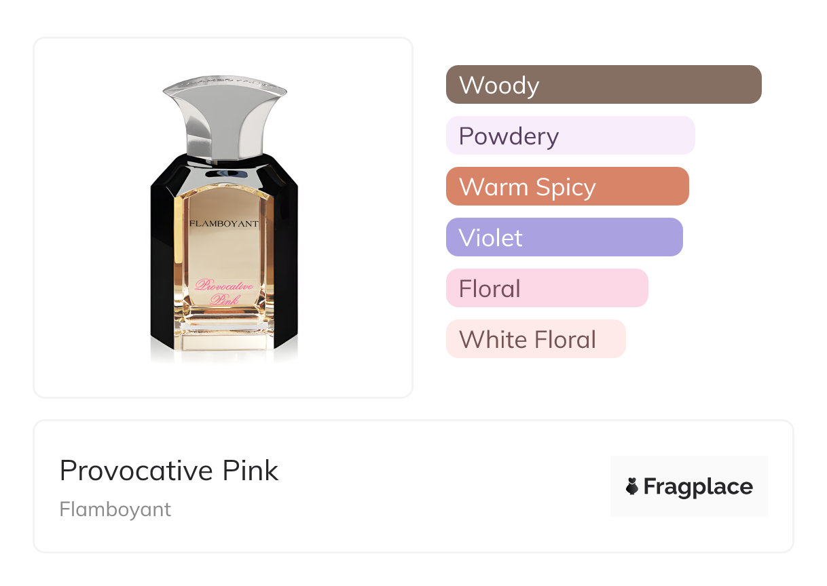Viewport: 827px width, 586px height.
Task: Click the Fragplace perfume bottle logo icon
Action: point(632,486)
